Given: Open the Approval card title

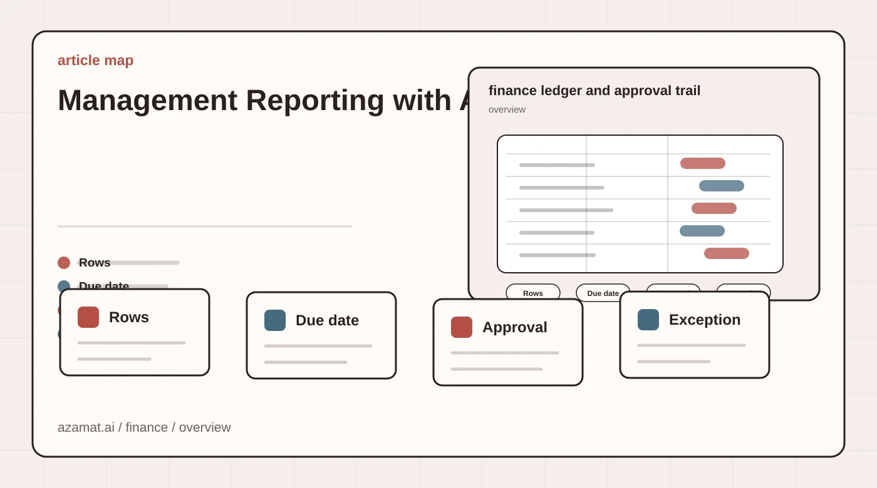Looking at the screenshot, I should 515,327.
